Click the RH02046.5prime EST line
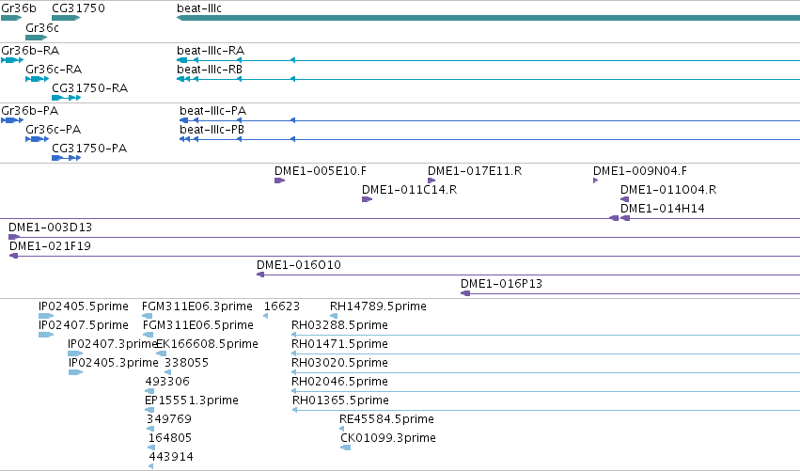This screenshot has height=471, width=800. [545, 391]
